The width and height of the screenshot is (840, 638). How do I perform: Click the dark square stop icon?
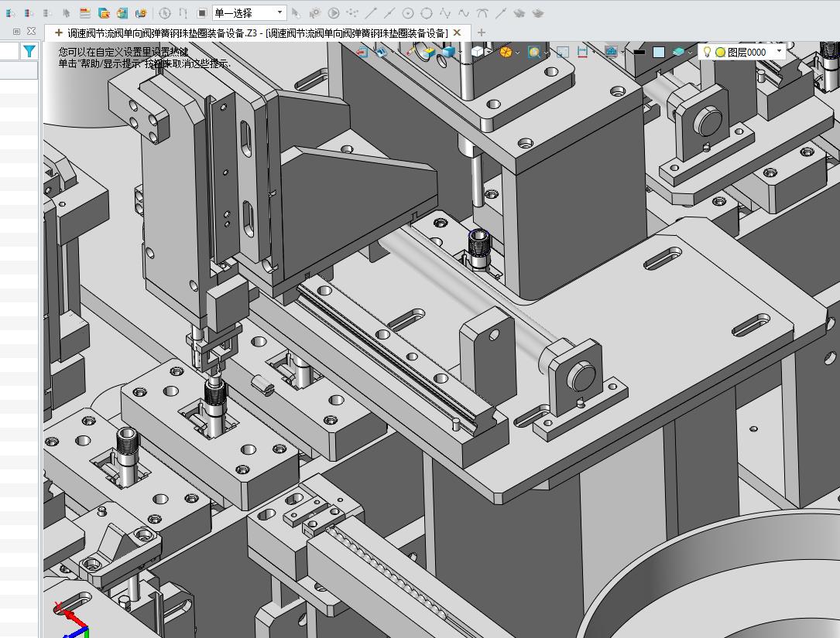coord(202,13)
